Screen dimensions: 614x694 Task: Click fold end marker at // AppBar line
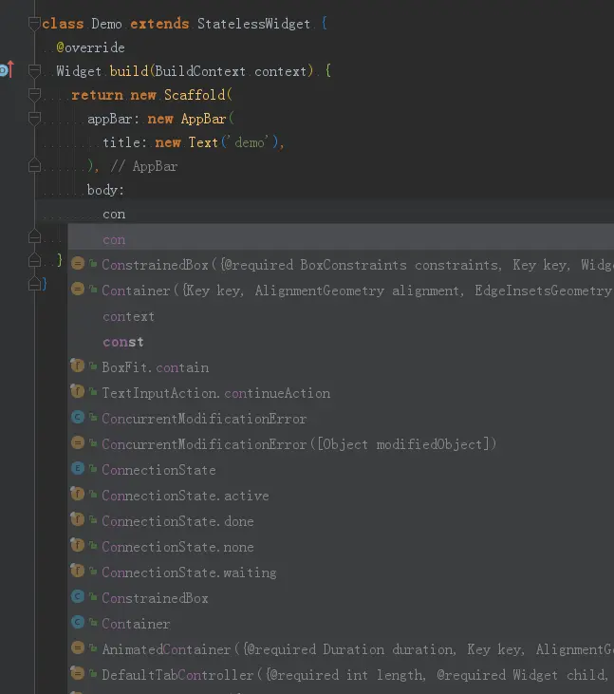pos(34,165)
